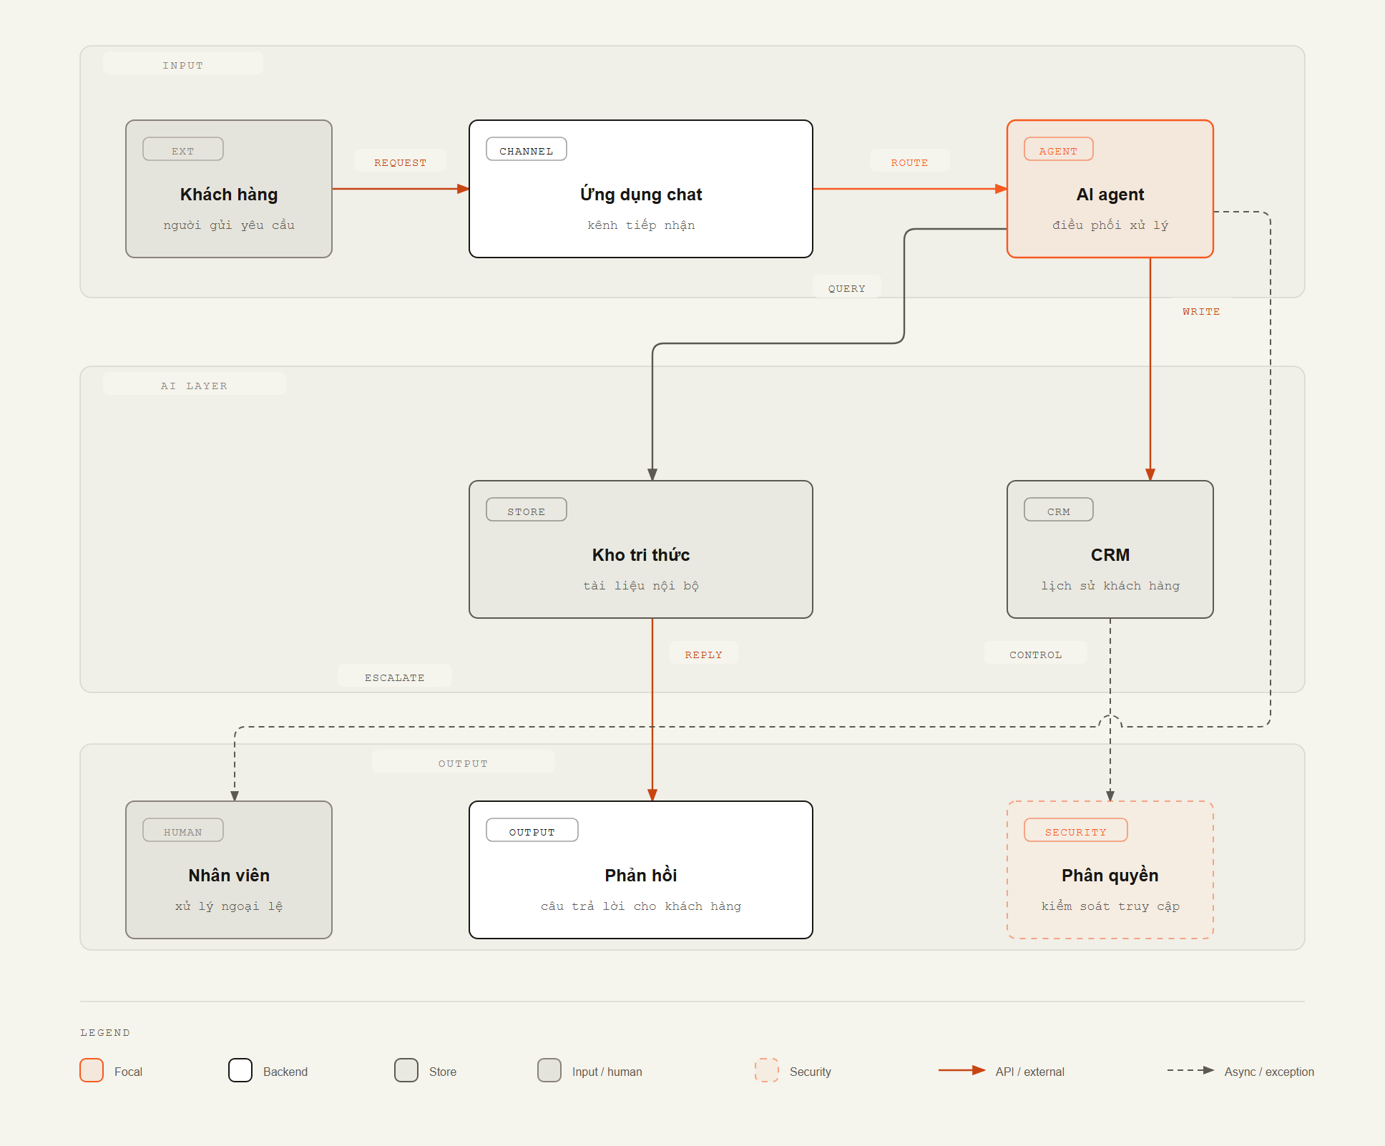Click the Async / exception dashed arrow legend
This screenshot has width=1385, height=1146.
[1190, 1070]
